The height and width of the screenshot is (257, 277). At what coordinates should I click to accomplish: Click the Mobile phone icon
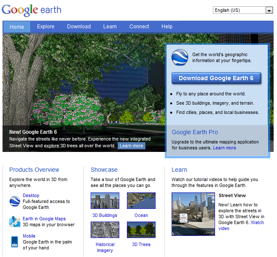(x=14, y=242)
